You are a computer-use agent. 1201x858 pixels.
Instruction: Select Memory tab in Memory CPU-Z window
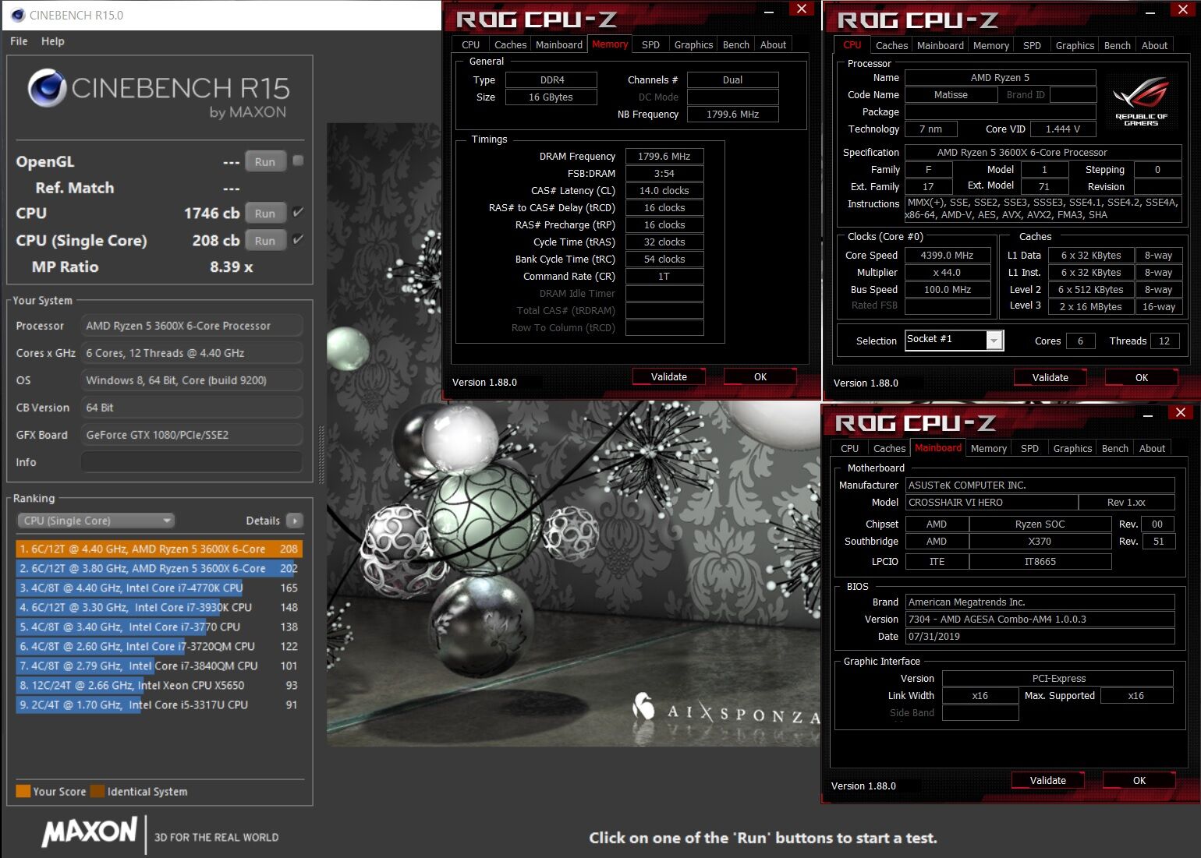(610, 44)
